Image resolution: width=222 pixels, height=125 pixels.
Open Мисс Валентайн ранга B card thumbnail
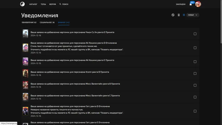26,85
